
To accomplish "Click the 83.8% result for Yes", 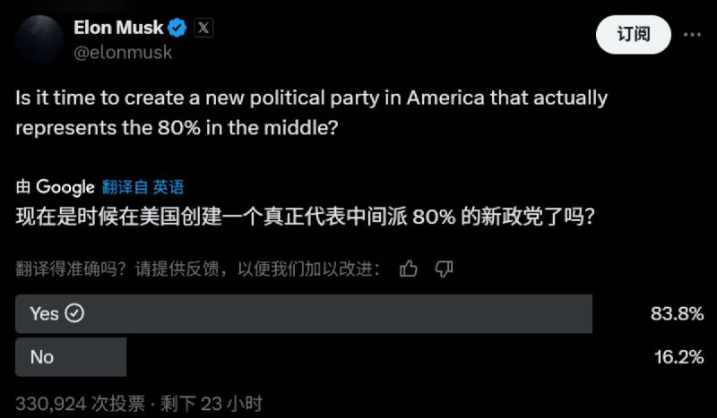I will click(x=678, y=314).
